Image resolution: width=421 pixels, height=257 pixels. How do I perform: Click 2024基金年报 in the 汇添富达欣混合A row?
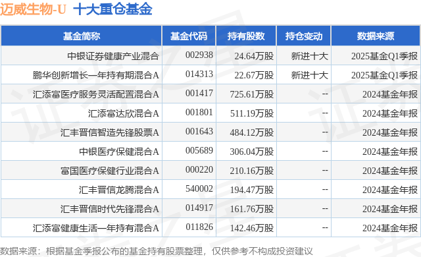[x=390, y=113]
